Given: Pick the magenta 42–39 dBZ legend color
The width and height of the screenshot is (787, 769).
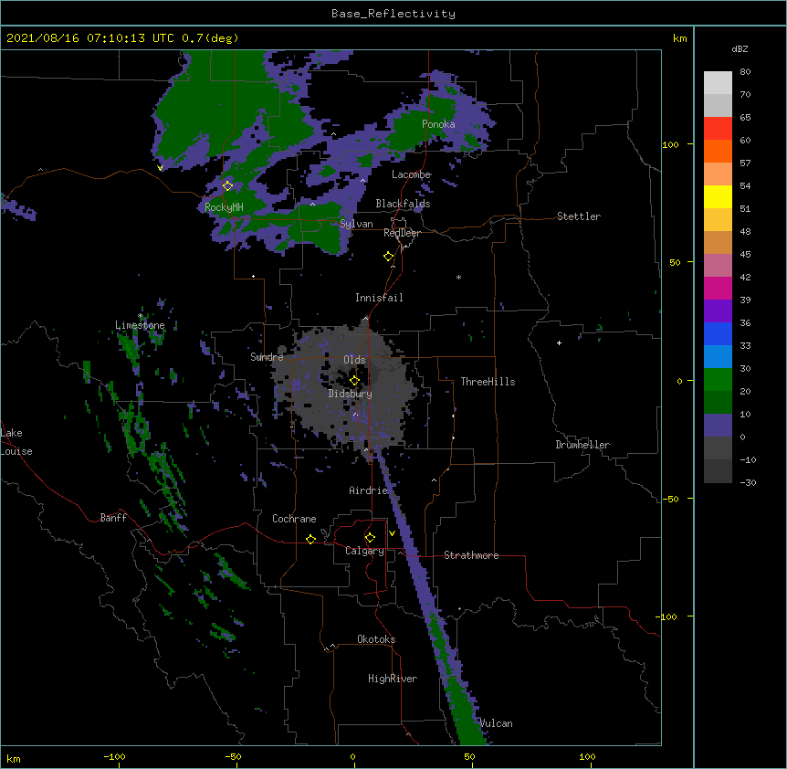Looking at the screenshot, I should click(718, 288).
